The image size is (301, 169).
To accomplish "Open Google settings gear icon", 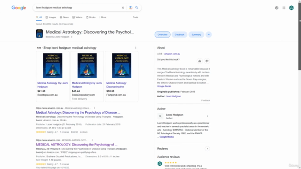I will [x=277, y=8].
